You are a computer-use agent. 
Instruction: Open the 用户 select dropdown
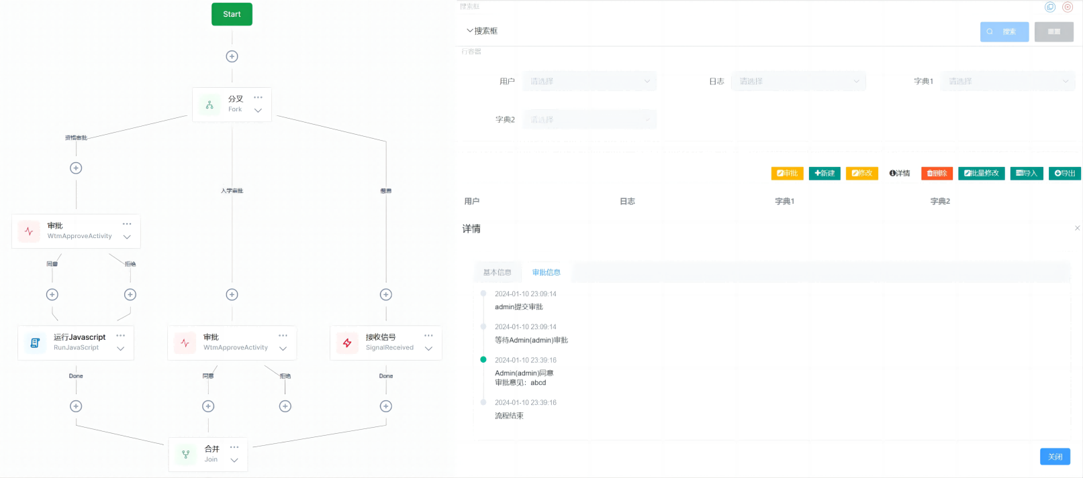coord(590,81)
